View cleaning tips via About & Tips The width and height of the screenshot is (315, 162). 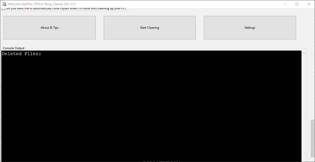coord(49,27)
